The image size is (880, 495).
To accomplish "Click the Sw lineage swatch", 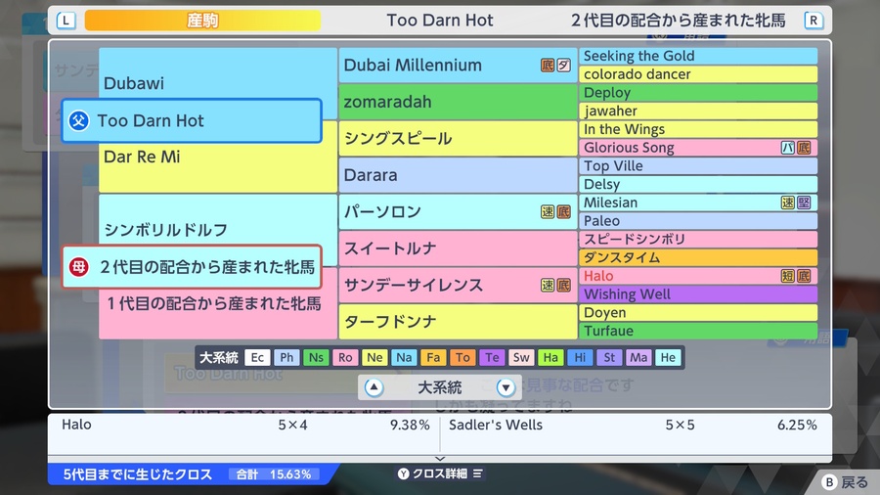I will tap(521, 357).
